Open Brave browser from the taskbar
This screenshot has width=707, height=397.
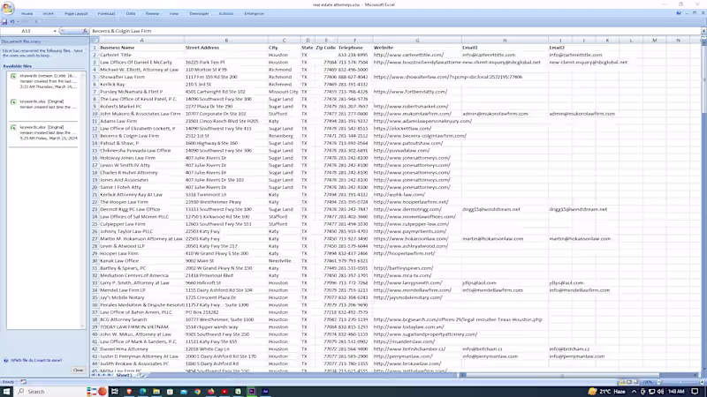click(x=129, y=391)
